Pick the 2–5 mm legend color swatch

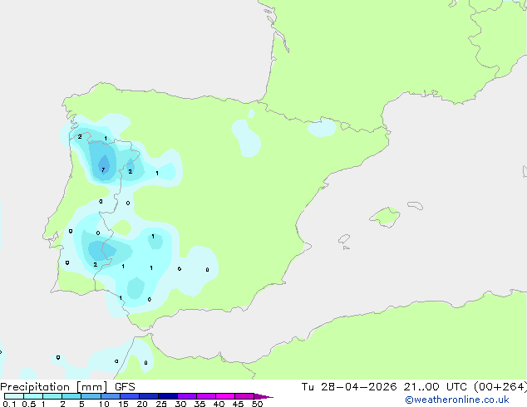pyautogui.click(x=71, y=396)
